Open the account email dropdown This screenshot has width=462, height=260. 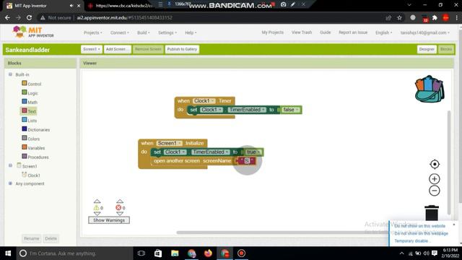click(425, 32)
